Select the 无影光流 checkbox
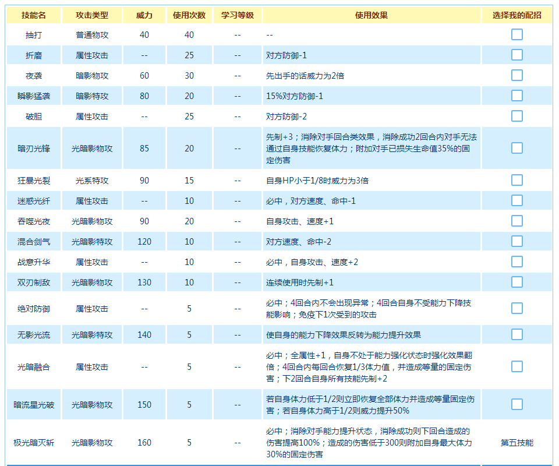The height and width of the screenshot is (466, 559). (x=516, y=334)
